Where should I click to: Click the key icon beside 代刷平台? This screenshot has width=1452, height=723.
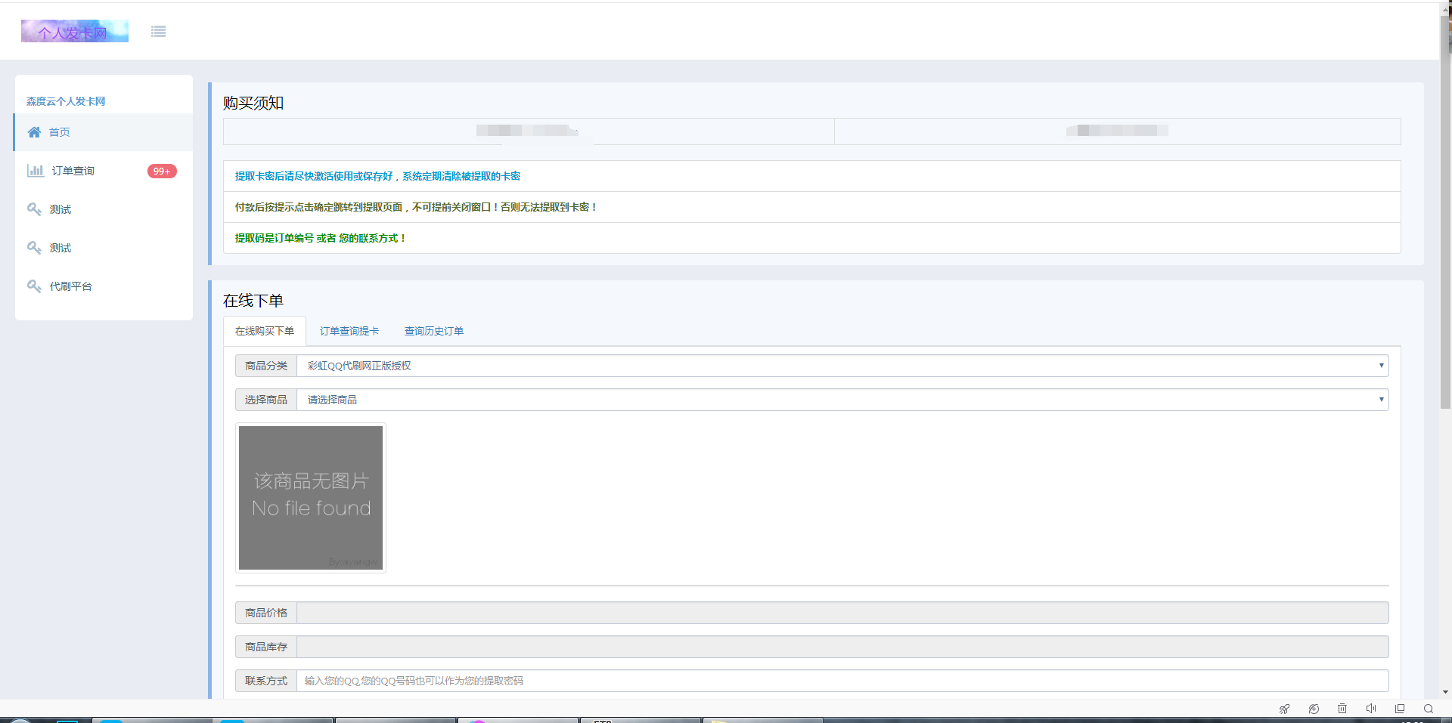click(x=34, y=286)
